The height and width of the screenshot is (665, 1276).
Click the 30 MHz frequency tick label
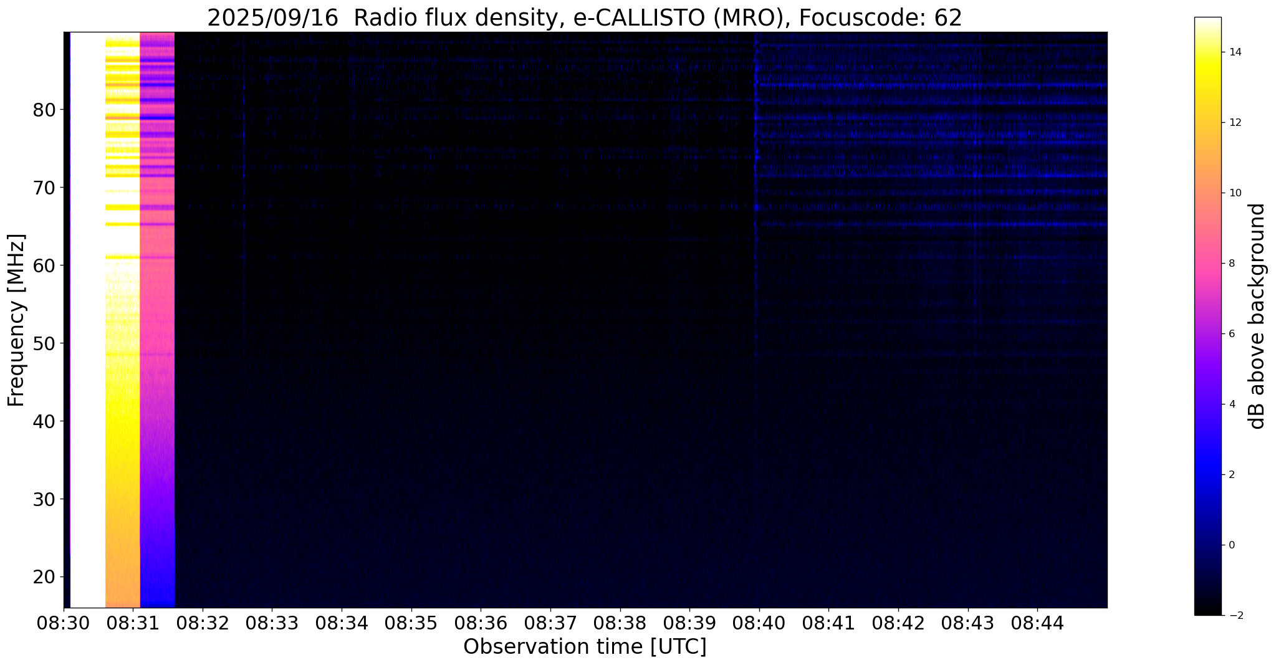44,500
